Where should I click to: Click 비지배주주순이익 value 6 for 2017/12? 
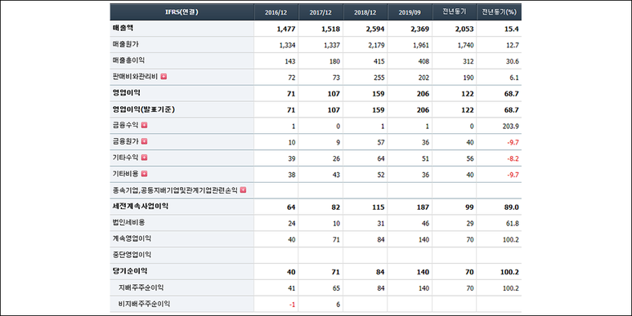coord(338,305)
